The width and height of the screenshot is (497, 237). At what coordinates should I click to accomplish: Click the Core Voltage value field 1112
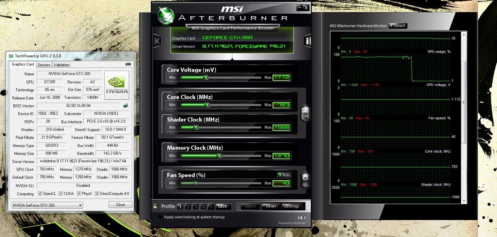(281, 78)
